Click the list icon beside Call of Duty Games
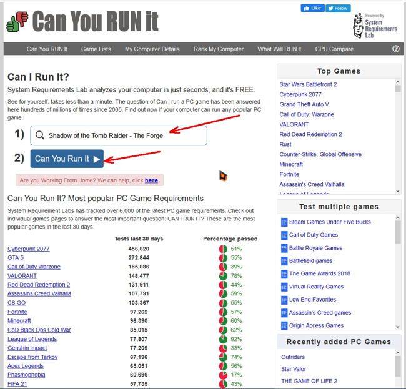406x389 pixels. pos(284,235)
